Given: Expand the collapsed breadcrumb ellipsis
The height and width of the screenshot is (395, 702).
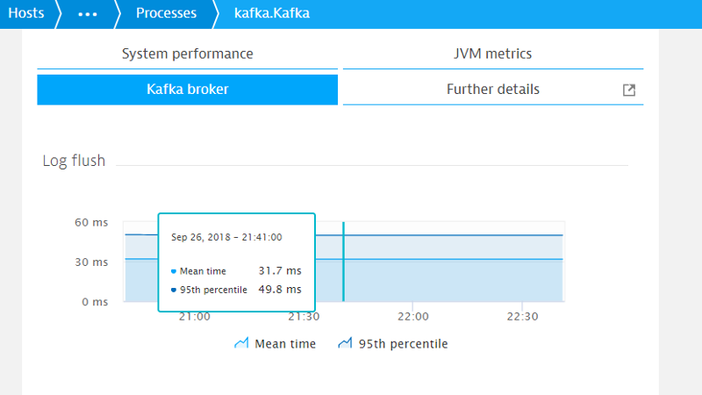Looking at the screenshot, I should tap(88, 14).
